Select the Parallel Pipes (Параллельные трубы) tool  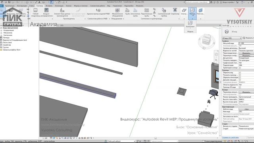pyautogui.click(x=146, y=12)
